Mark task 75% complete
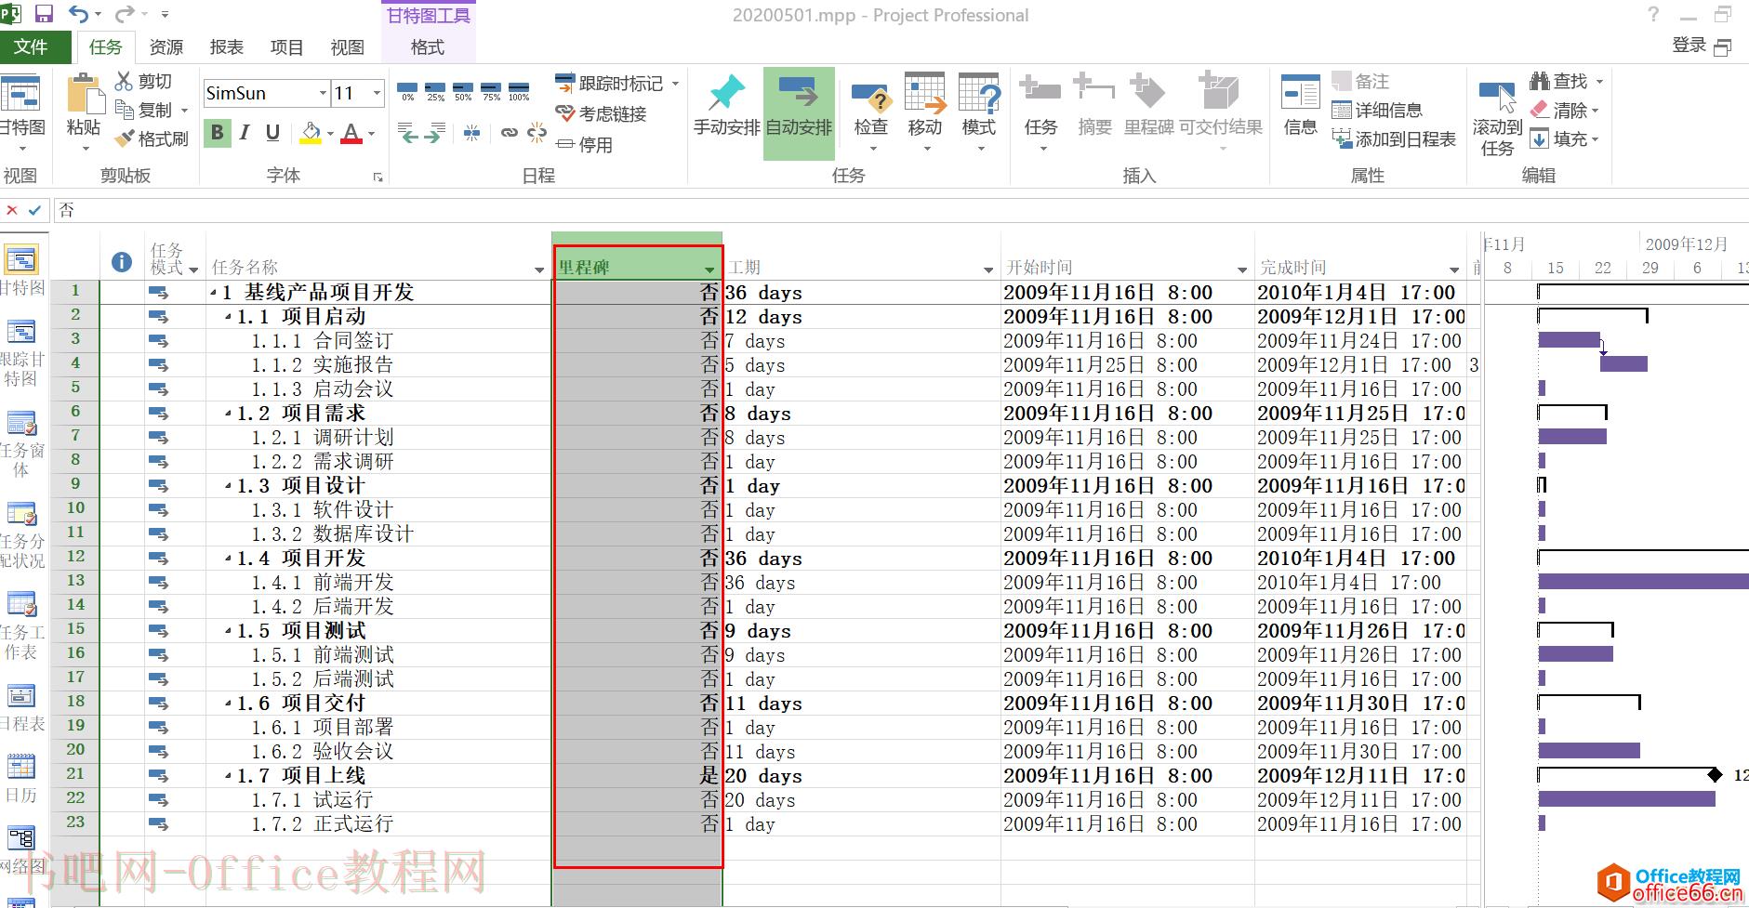Screen dimensions: 1749x908 tap(491, 90)
